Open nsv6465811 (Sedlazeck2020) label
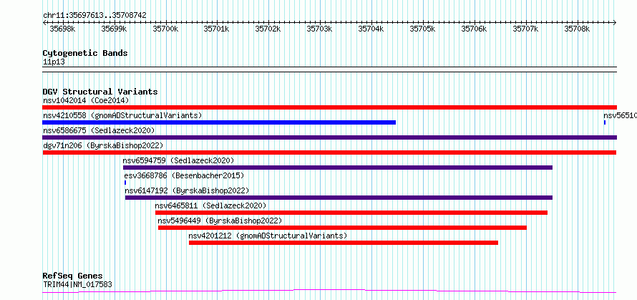This screenshot has height=300, width=637. click(x=210, y=205)
